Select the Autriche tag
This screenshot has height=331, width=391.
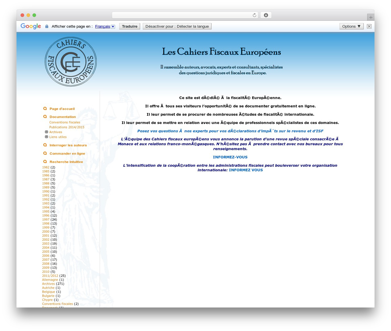[x=48, y=288]
